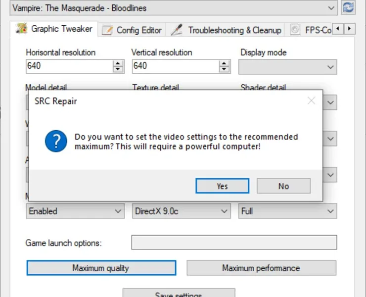
Task: Decrease Horisontal resolution with down arrow
Action: (118, 69)
